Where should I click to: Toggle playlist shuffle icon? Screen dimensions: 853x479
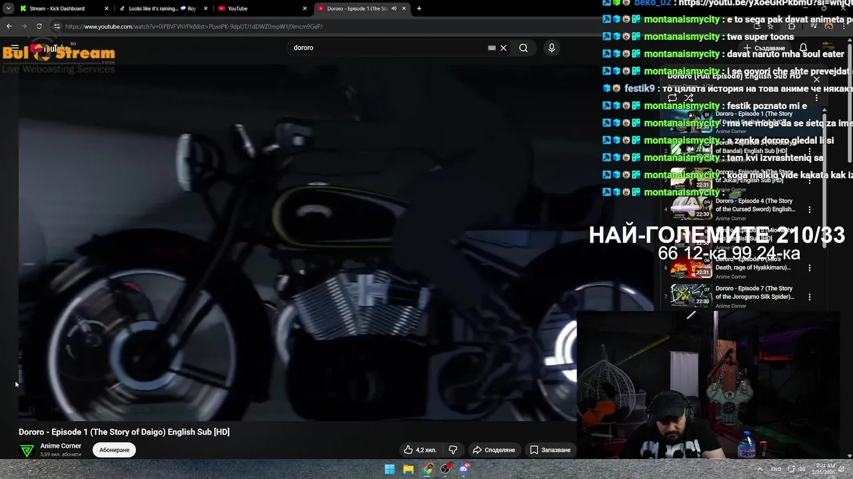[x=689, y=98]
